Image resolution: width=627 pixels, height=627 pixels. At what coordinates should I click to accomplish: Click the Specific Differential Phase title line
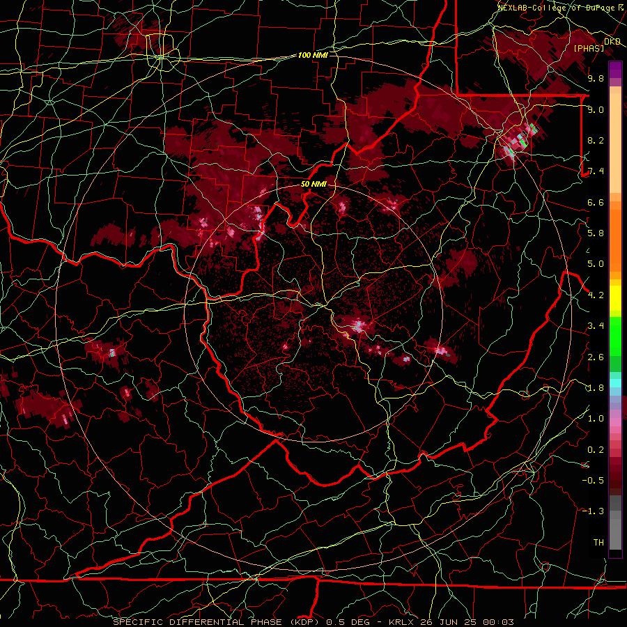(x=313, y=622)
